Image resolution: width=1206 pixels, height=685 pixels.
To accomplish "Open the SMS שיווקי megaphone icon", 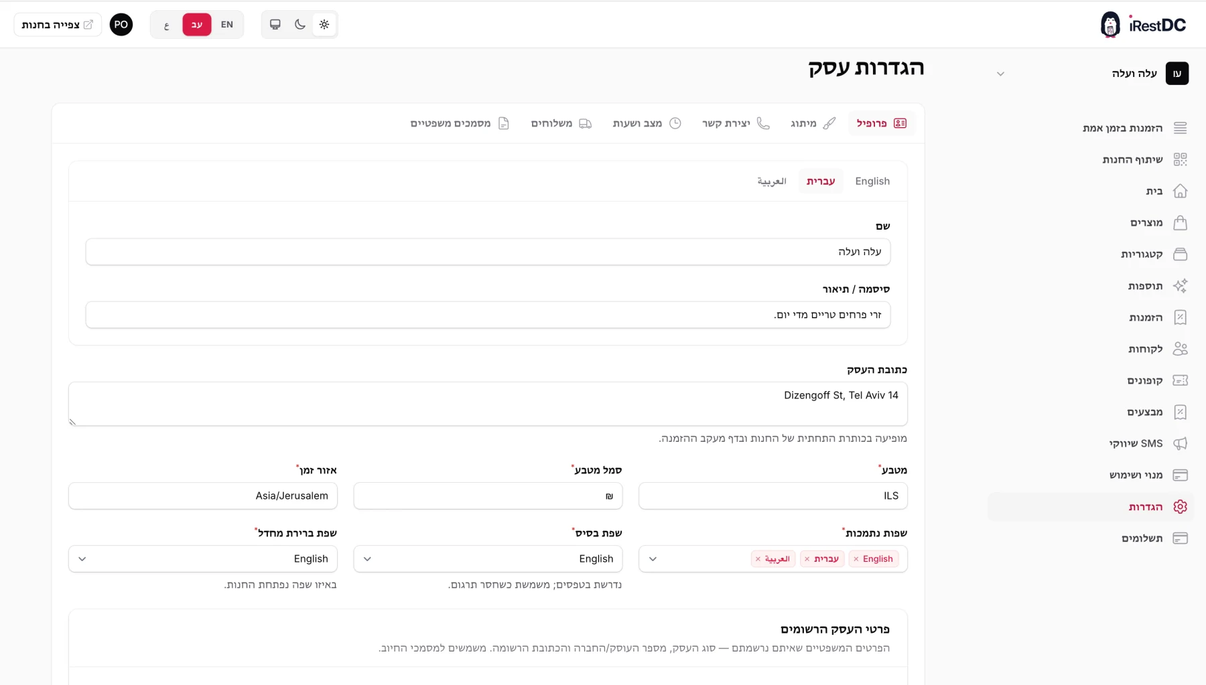I will pos(1180,443).
